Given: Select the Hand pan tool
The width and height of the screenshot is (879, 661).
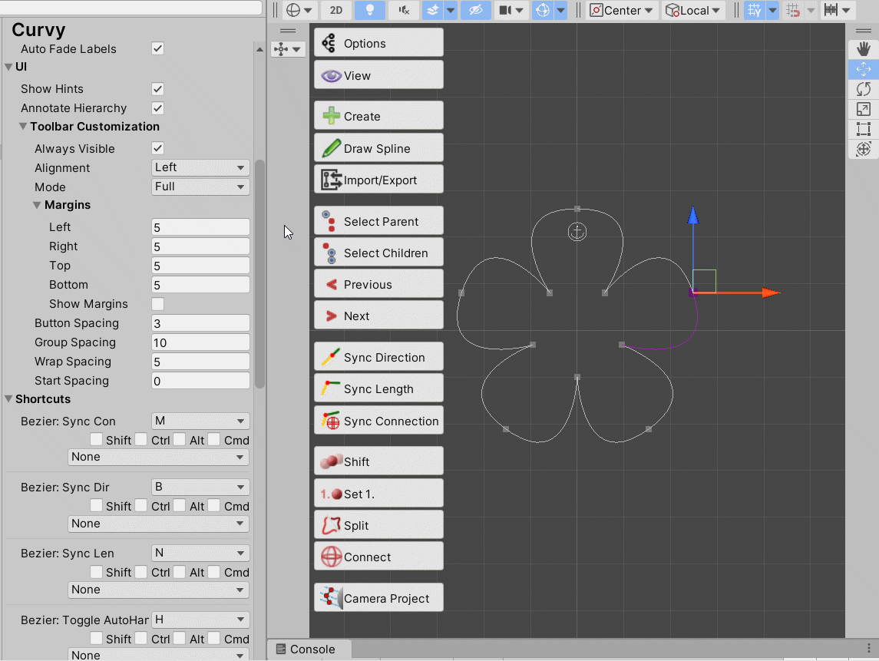Looking at the screenshot, I should click(863, 48).
